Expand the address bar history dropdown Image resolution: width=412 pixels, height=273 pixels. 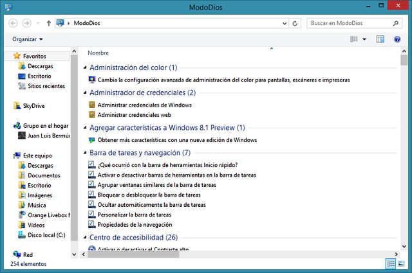pyautogui.click(x=284, y=23)
